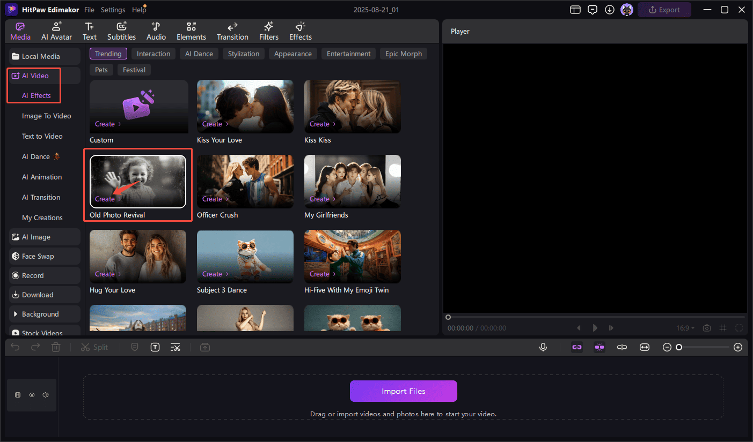Switch to the AI Avatar tab
The height and width of the screenshot is (442, 753).
[57, 31]
